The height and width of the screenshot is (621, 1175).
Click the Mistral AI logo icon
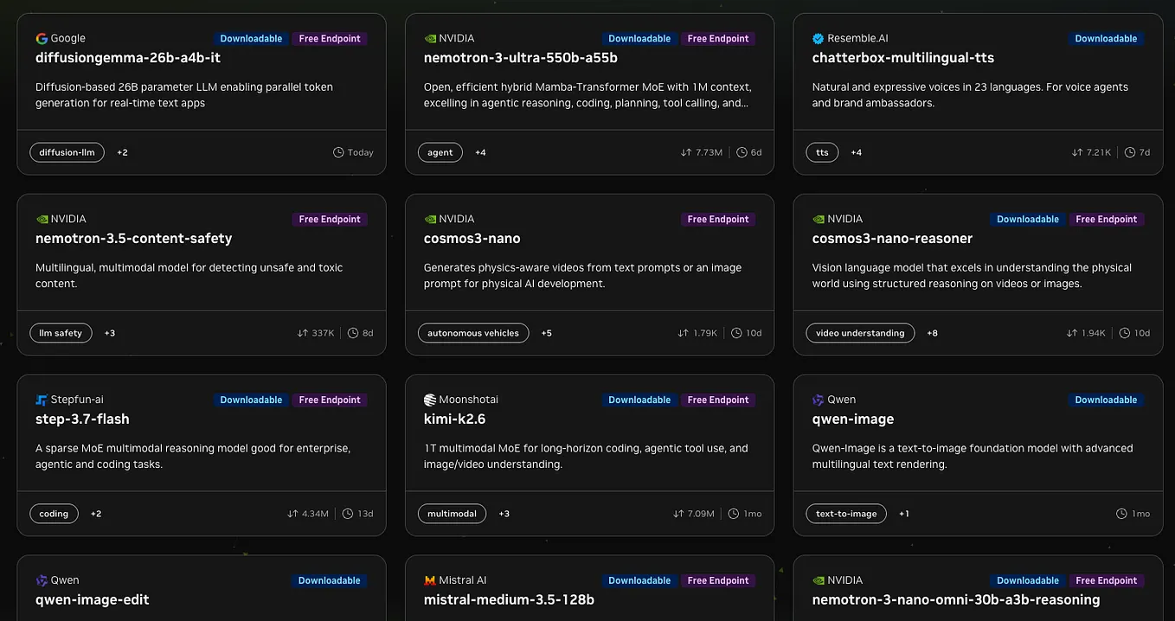coord(430,580)
